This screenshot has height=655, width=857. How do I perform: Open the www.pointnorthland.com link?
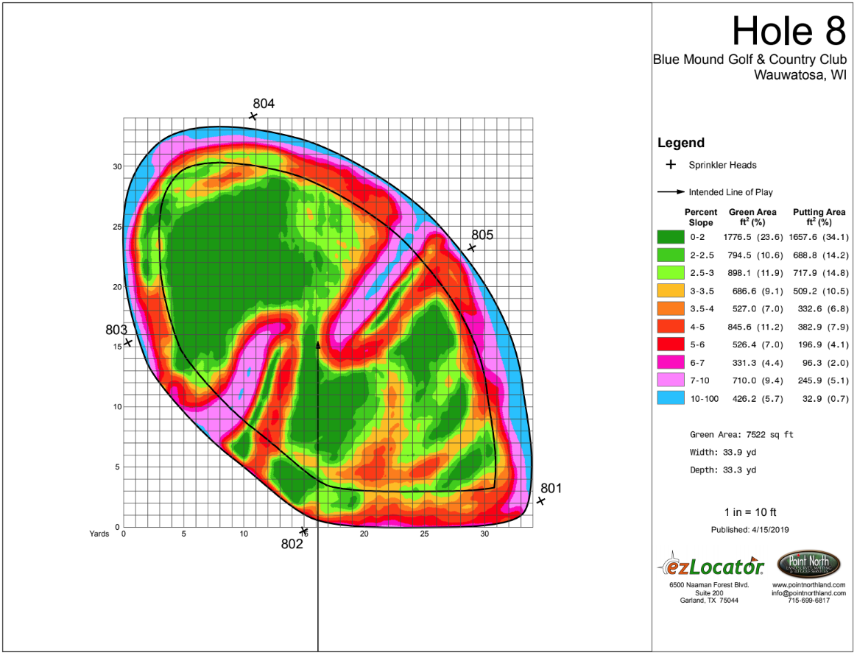pos(809,585)
